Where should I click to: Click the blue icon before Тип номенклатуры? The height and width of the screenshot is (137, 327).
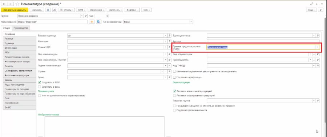[98, 22]
